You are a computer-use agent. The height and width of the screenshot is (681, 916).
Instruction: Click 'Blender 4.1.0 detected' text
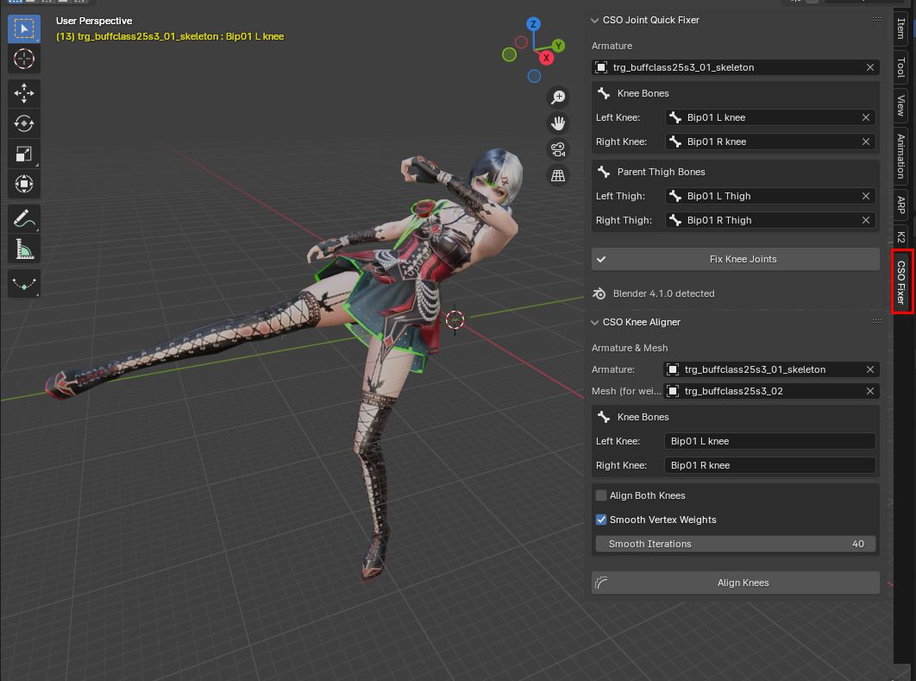click(663, 294)
